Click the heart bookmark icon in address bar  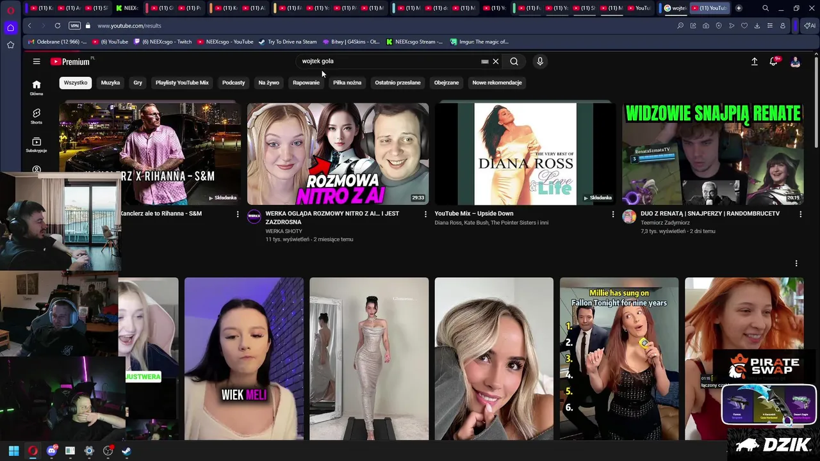[x=744, y=26]
